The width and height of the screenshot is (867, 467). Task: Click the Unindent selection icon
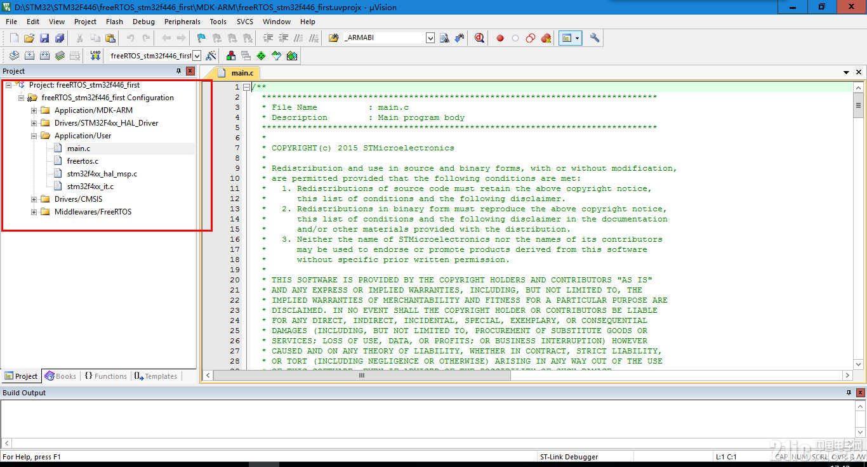pos(283,38)
